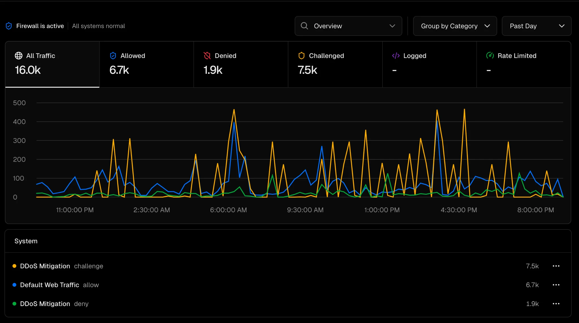Click the yellow Challenged shield icon
579x323 pixels.
pyautogui.click(x=301, y=56)
